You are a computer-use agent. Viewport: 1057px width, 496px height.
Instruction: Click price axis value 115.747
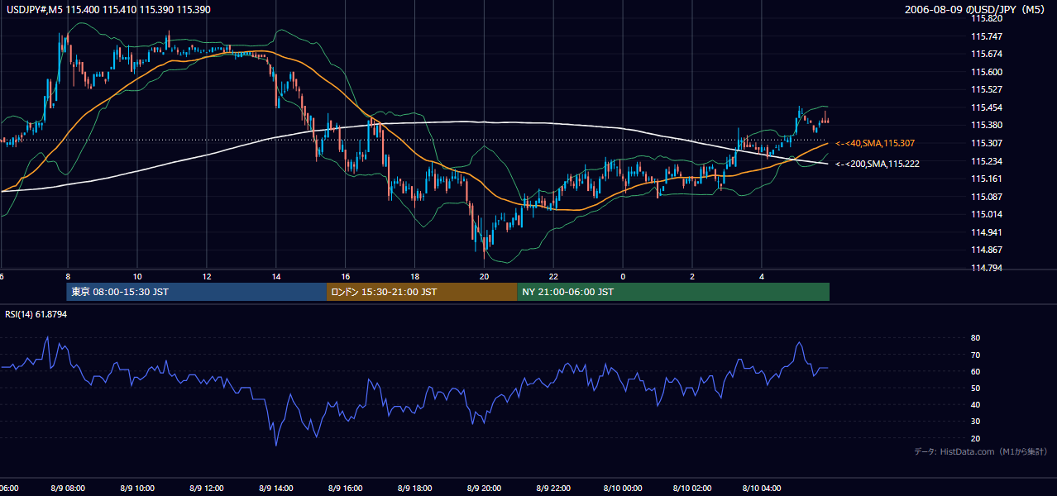pos(987,36)
